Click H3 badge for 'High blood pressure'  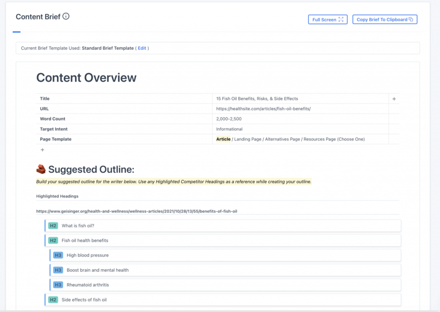coord(58,255)
